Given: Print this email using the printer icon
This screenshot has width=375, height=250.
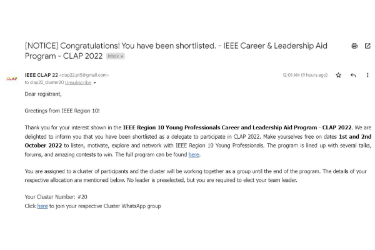Looking at the screenshot, I should pos(354,46).
